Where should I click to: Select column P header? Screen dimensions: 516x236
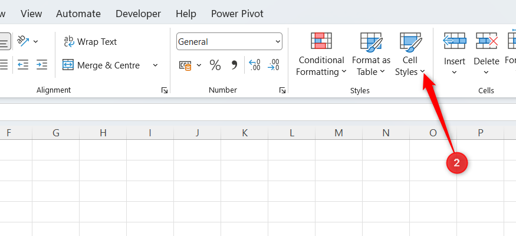coord(481,133)
